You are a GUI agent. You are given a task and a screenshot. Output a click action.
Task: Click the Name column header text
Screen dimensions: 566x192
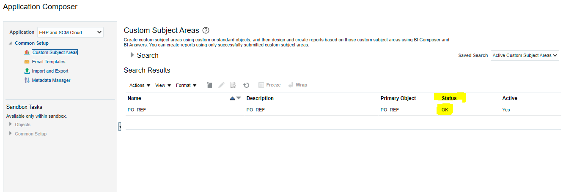coord(135,98)
